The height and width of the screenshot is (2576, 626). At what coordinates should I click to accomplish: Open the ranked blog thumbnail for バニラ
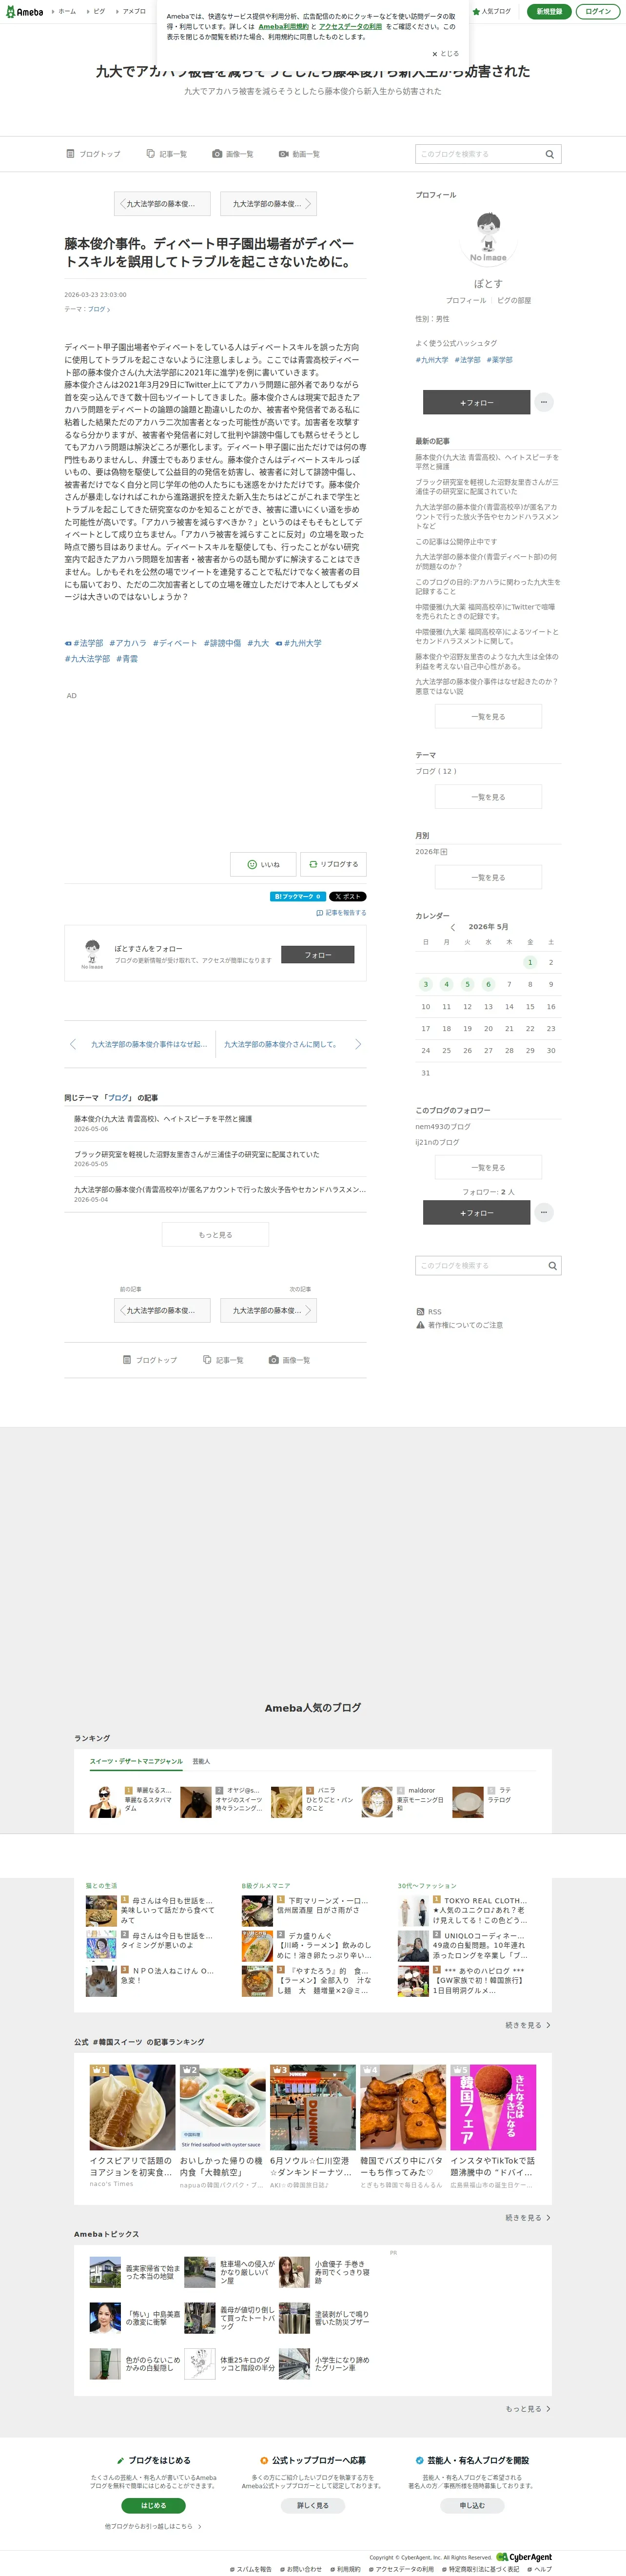tap(286, 1802)
